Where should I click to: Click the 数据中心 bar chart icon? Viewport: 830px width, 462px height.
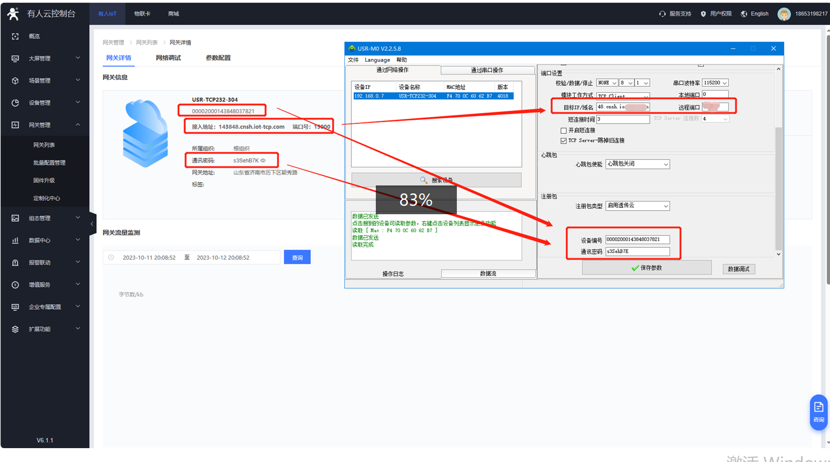[15, 240]
